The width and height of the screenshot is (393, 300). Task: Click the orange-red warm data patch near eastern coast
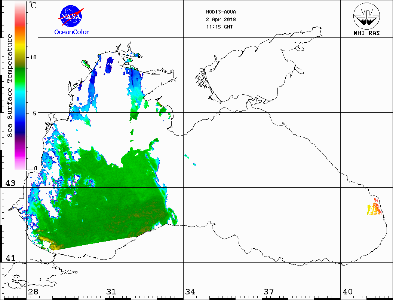pos(374,207)
